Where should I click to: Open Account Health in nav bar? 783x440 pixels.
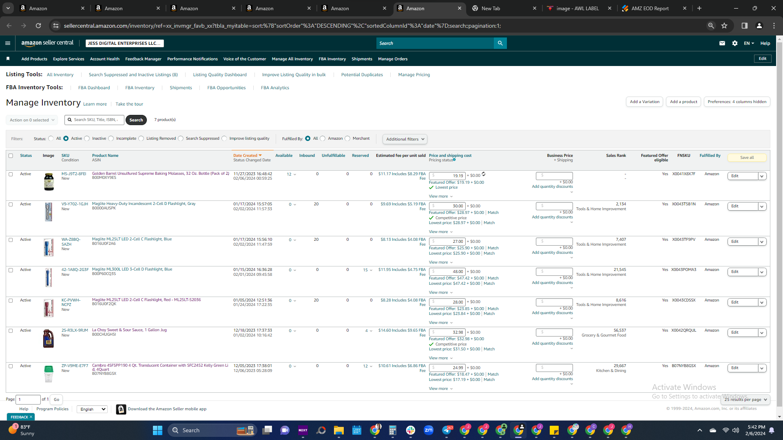click(x=105, y=59)
